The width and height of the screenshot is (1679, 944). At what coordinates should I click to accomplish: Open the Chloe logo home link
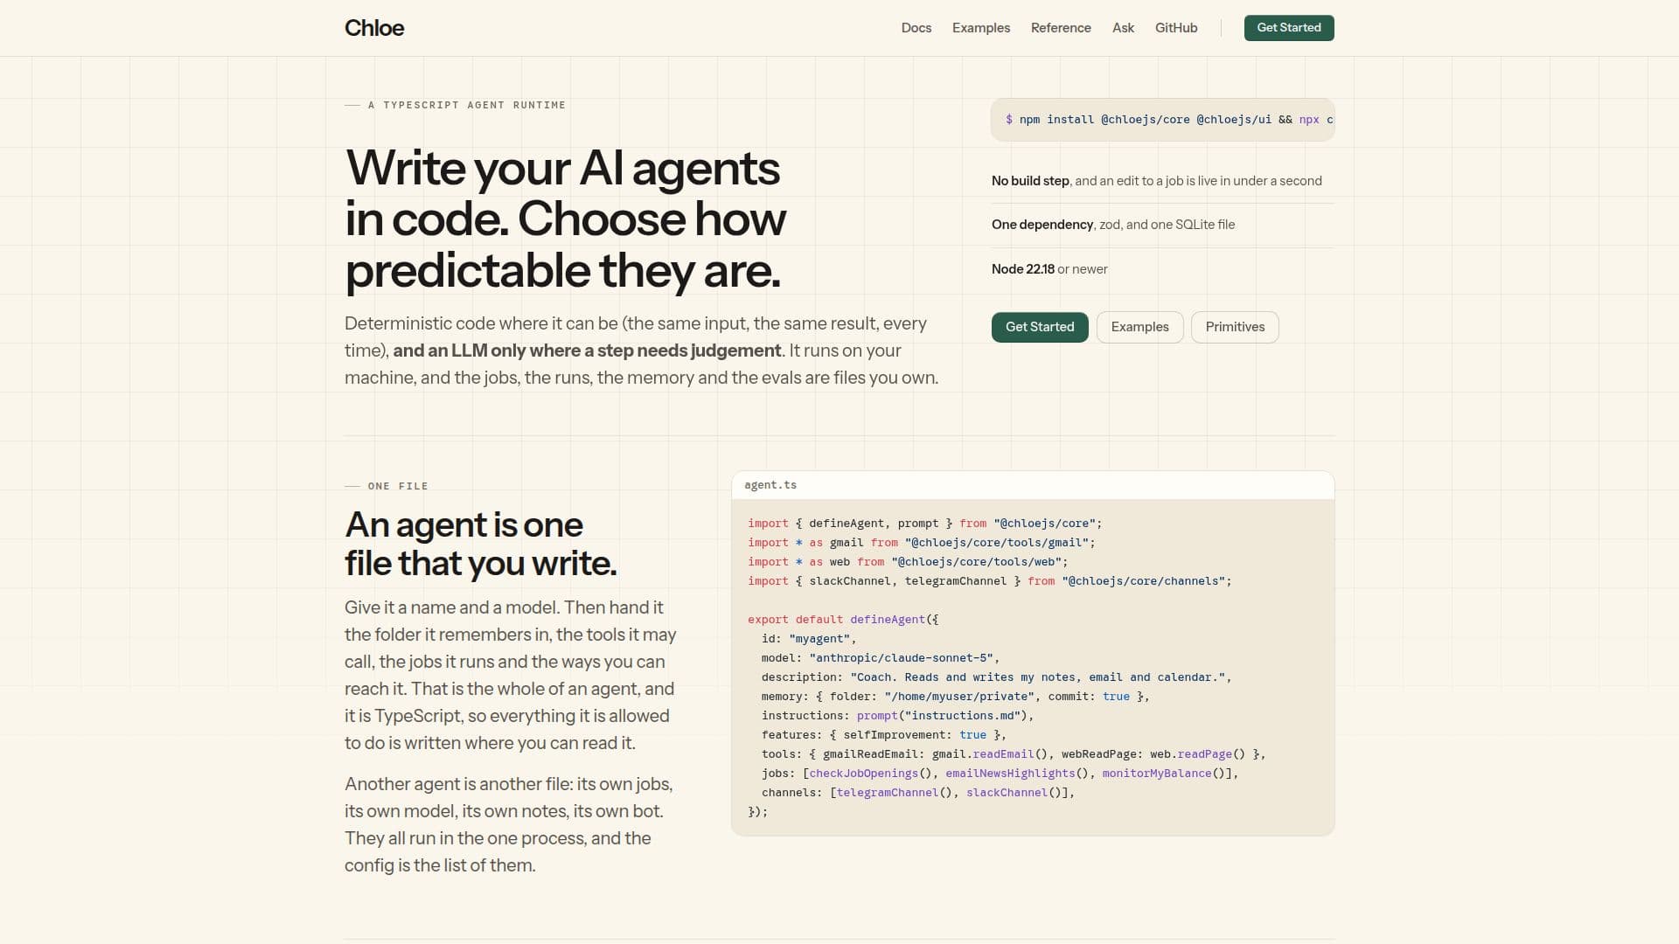tap(374, 28)
